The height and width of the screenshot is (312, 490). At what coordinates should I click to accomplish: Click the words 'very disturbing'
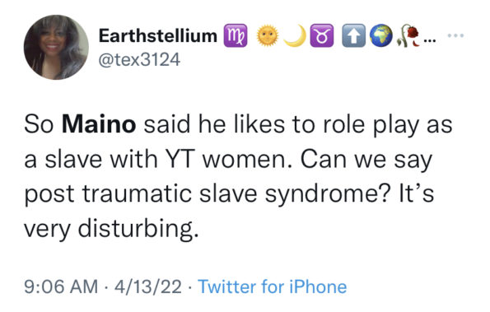pyautogui.click(x=111, y=229)
